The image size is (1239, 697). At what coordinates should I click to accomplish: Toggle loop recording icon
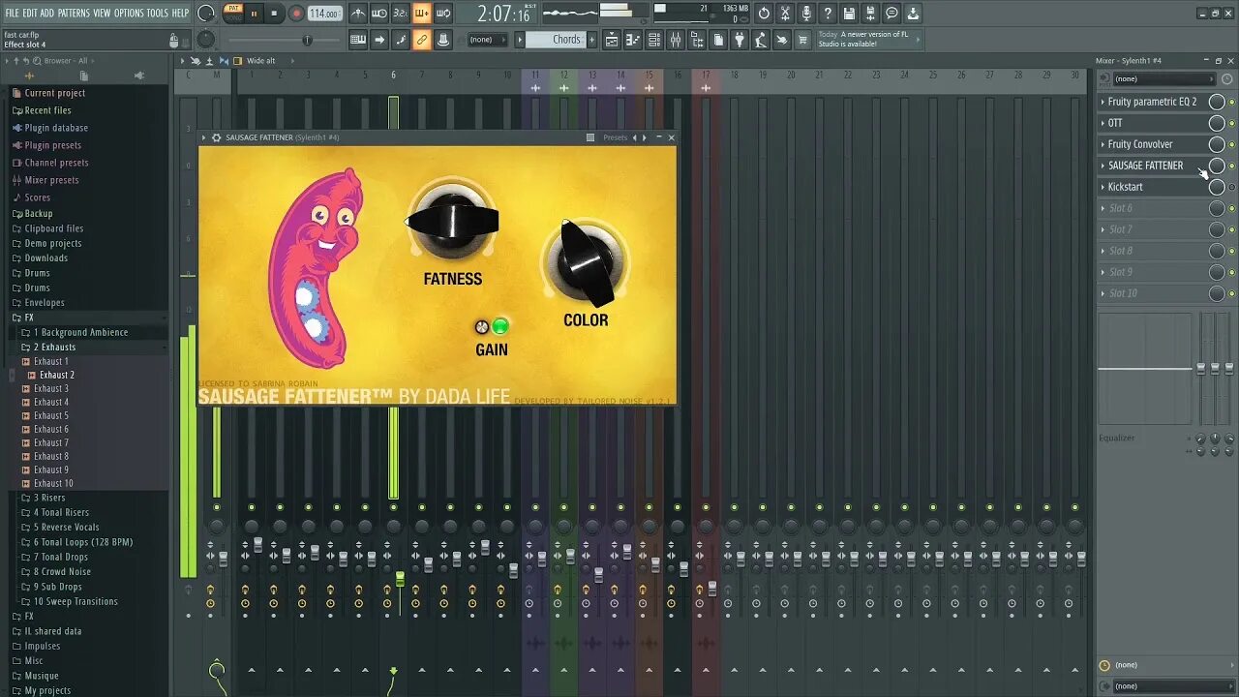click(x=443, y=13)
